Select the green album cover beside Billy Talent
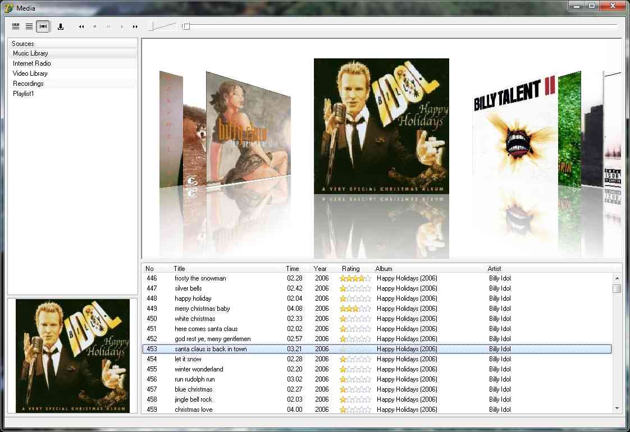This screenshot has height=432, width=630. [569, 129]
